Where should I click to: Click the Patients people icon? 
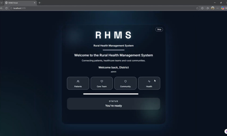click(78, 81)
